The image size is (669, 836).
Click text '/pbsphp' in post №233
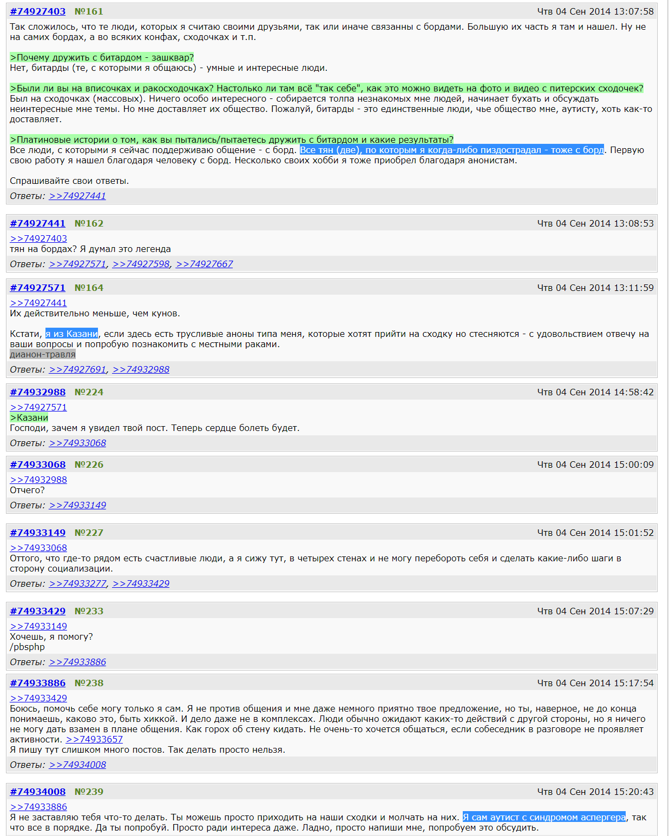tap(27, 647)
